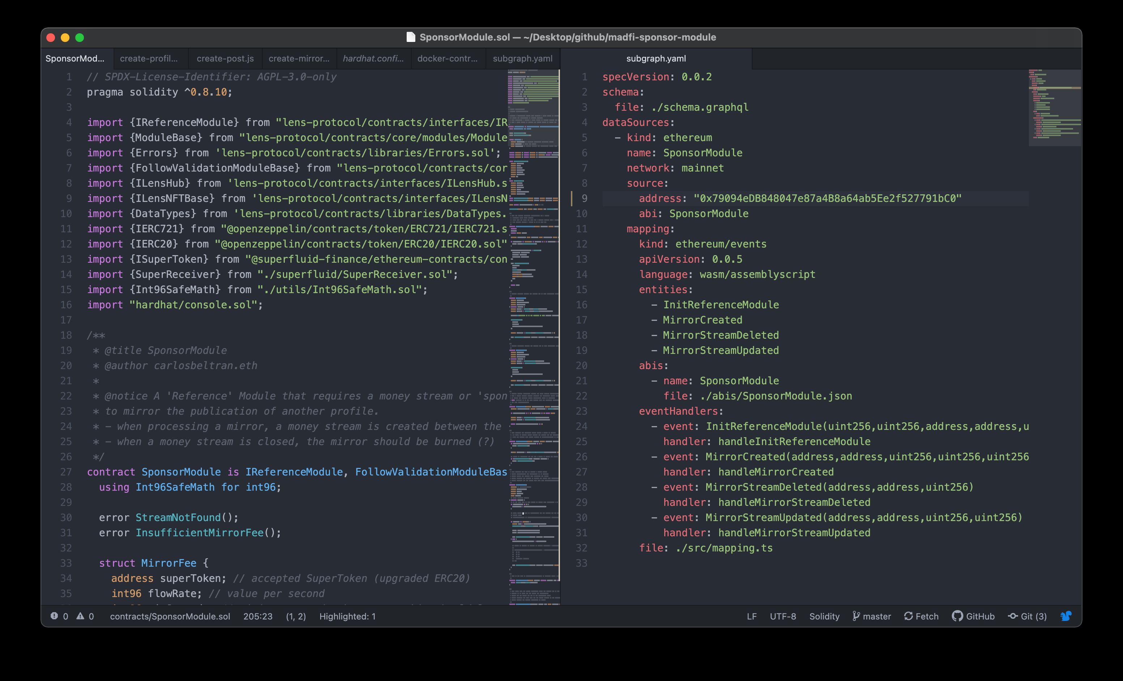Open the GitHub panel from status bar
1123x681 pixels.
click(x=973, y=616)
